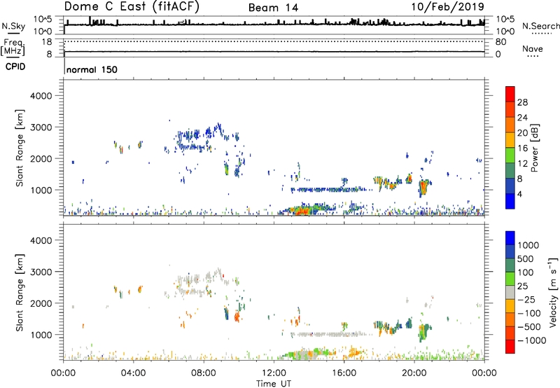Screen dimensions: 560x388
Task: Click the "16" label on the power color bar
Action: coord(522,148)
